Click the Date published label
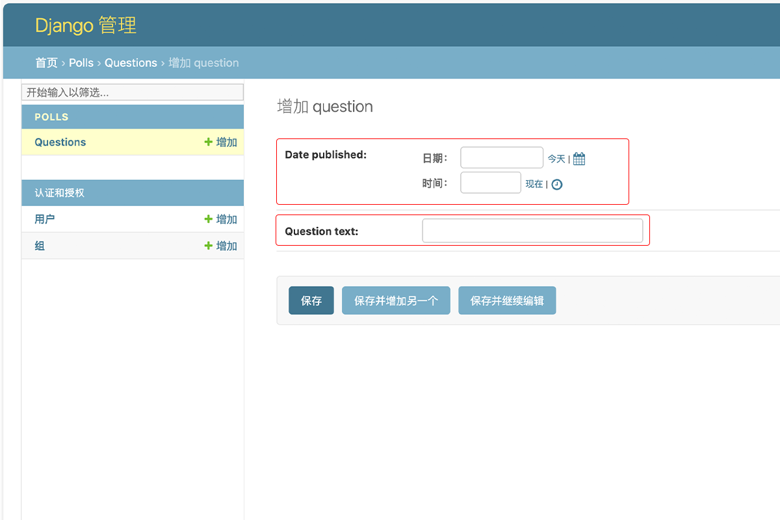780x520 pixels. click(326, 155)
